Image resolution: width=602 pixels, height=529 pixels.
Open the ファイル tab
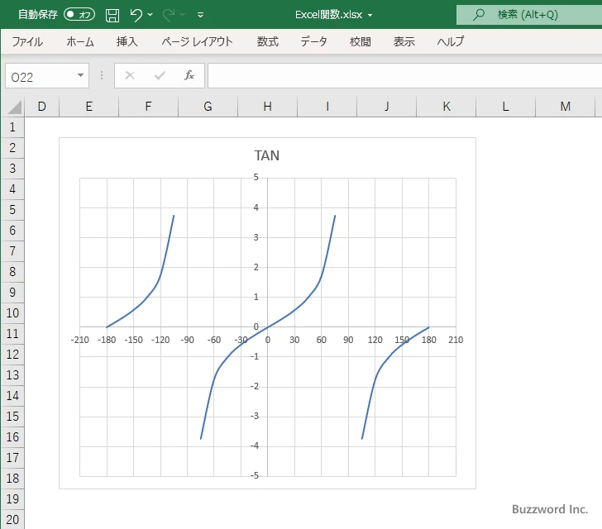[26, 41]
